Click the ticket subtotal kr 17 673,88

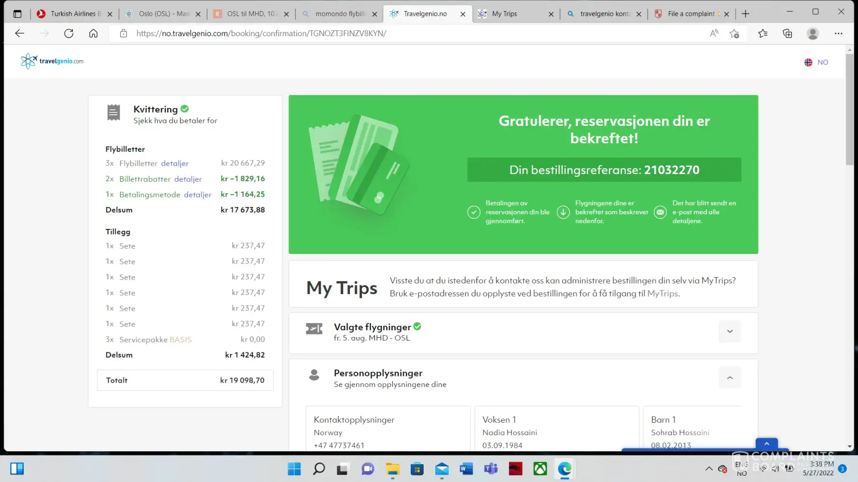[x=243, y=210]
